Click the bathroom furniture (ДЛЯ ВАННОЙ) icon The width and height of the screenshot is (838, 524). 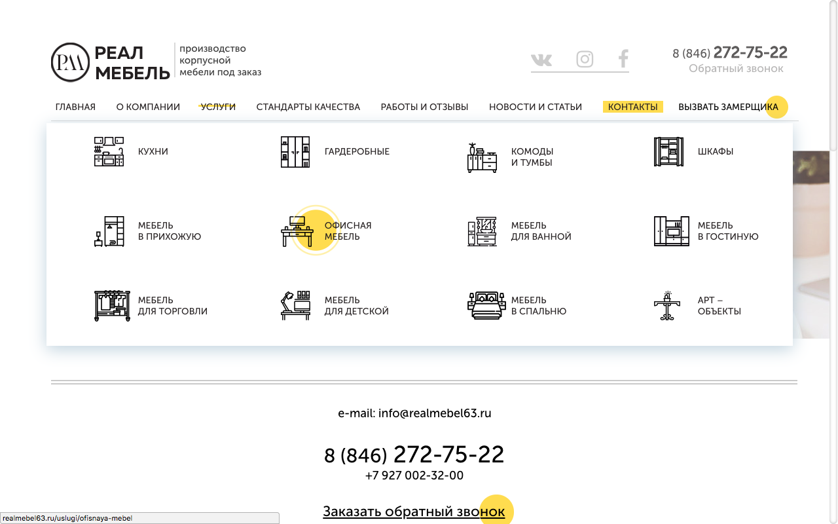coord(482,231)
